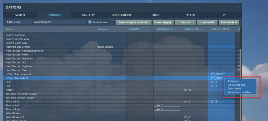
Task: Open the Logitech G940 P... column arrow
Action: point(206,29)
